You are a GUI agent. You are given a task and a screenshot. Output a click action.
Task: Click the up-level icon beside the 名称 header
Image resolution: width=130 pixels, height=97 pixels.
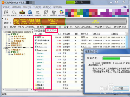point(36,34)
